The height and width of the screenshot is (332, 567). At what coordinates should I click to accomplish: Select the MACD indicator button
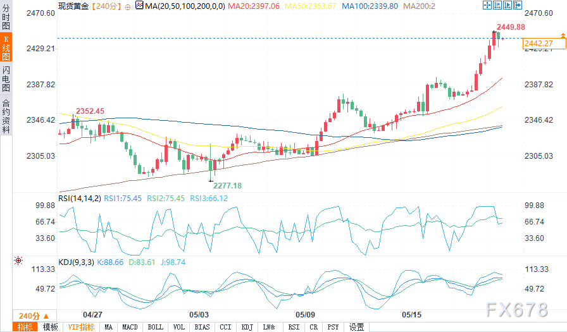pos(130,327)
